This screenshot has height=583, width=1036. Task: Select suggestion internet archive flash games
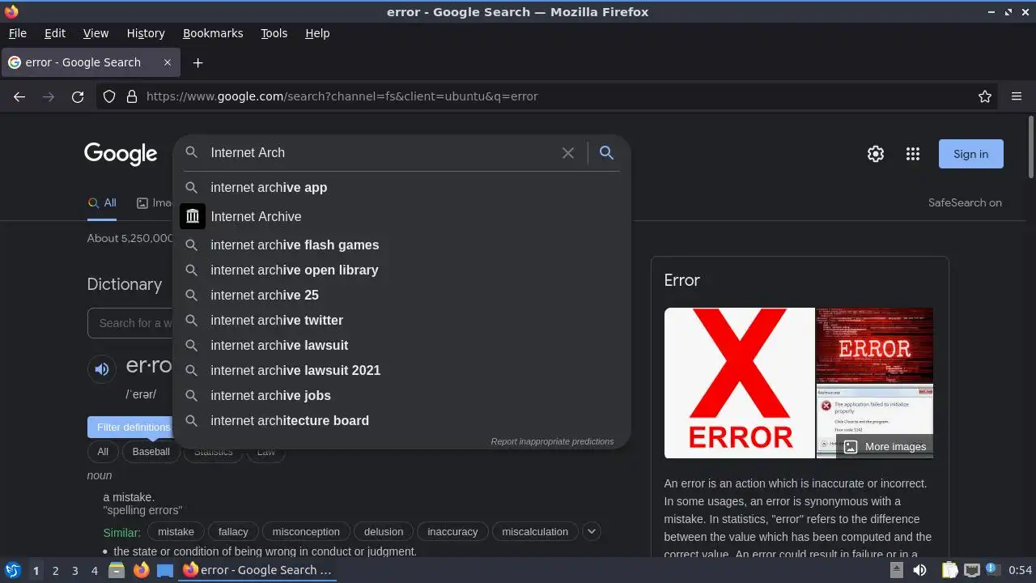[x=401, y=245]
